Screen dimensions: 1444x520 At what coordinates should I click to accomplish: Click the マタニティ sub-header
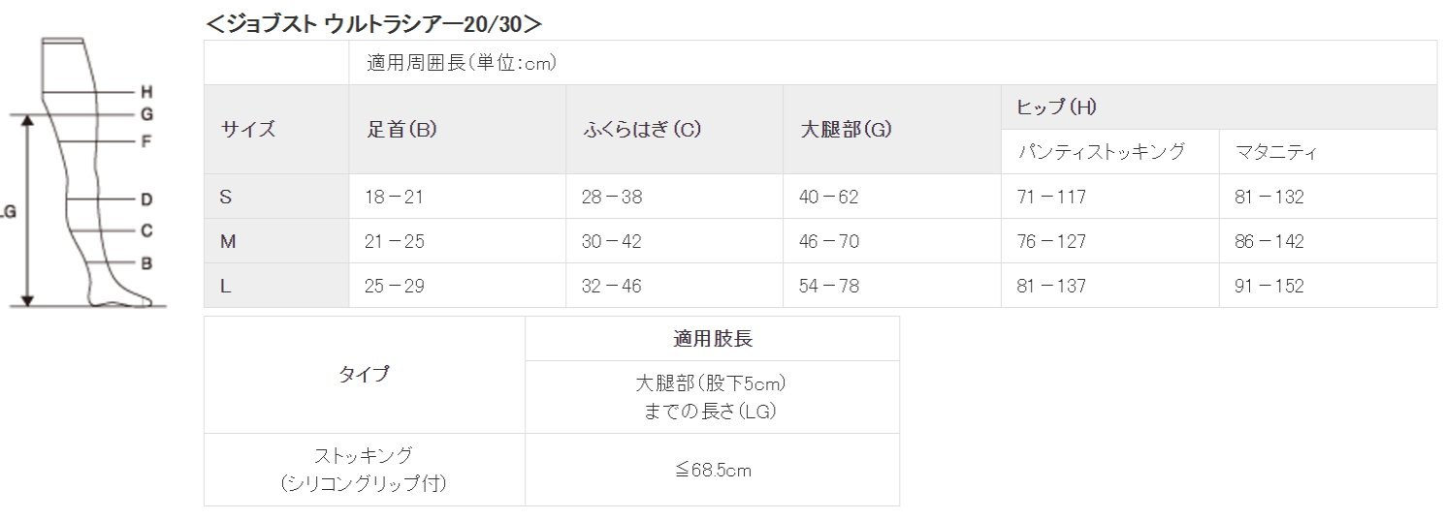[1275, 152]
